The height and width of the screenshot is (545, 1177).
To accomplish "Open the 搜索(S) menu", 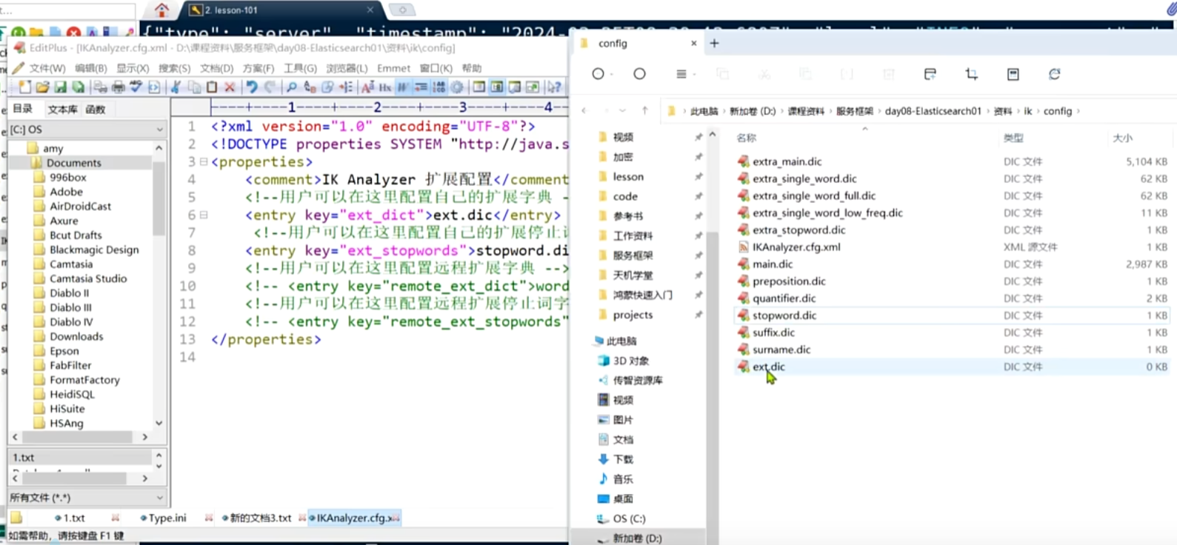I will tap(174, 68).
